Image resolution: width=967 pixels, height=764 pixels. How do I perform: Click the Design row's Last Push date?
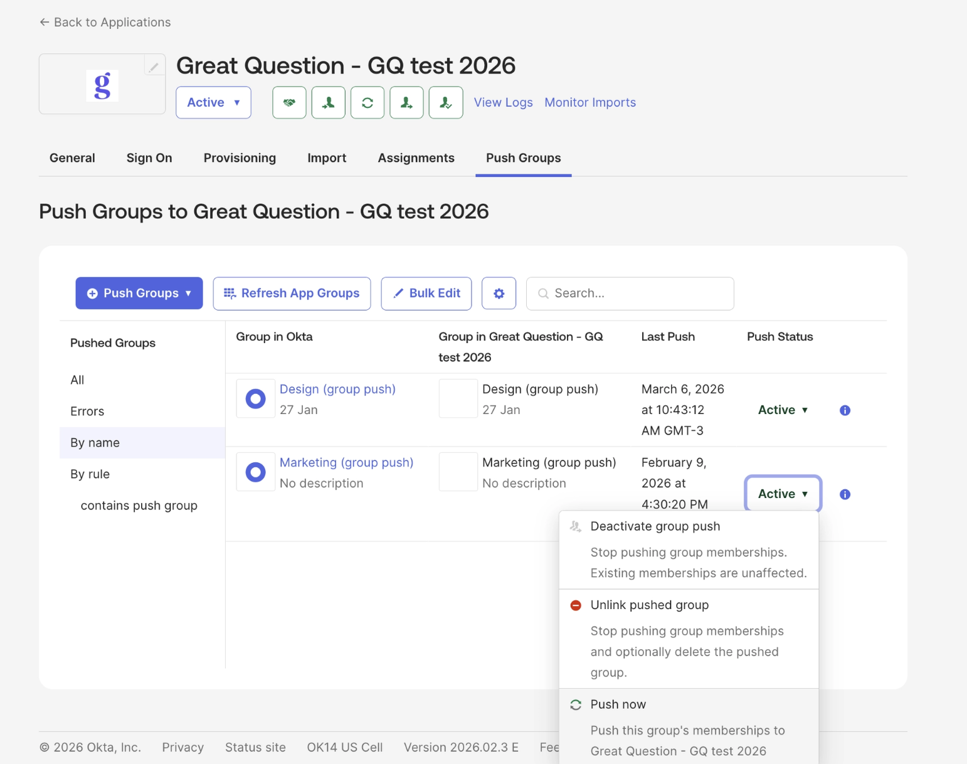(683, 410)
